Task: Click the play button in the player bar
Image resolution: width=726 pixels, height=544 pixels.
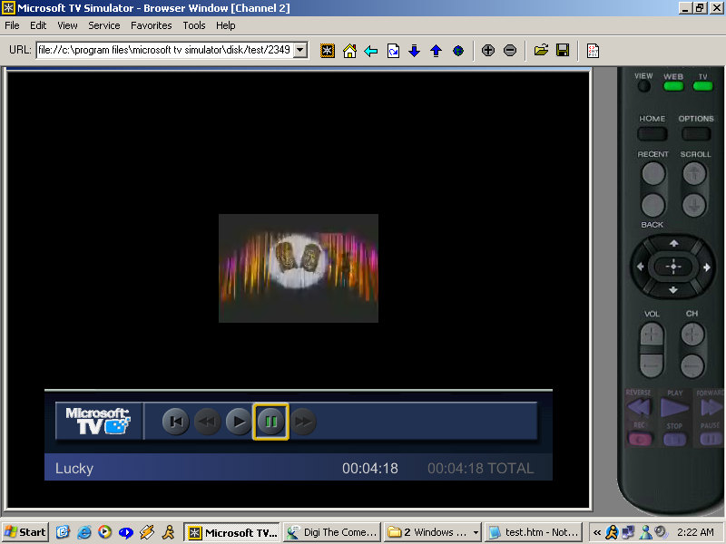Action: (238, 422)
